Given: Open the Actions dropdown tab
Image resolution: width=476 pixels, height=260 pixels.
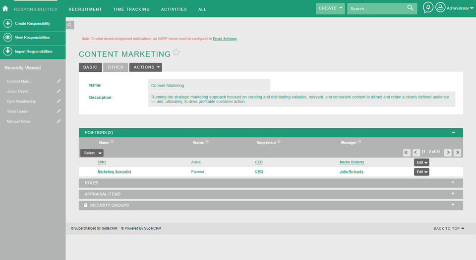Looking at the screenshot, I should click(145, 67).
